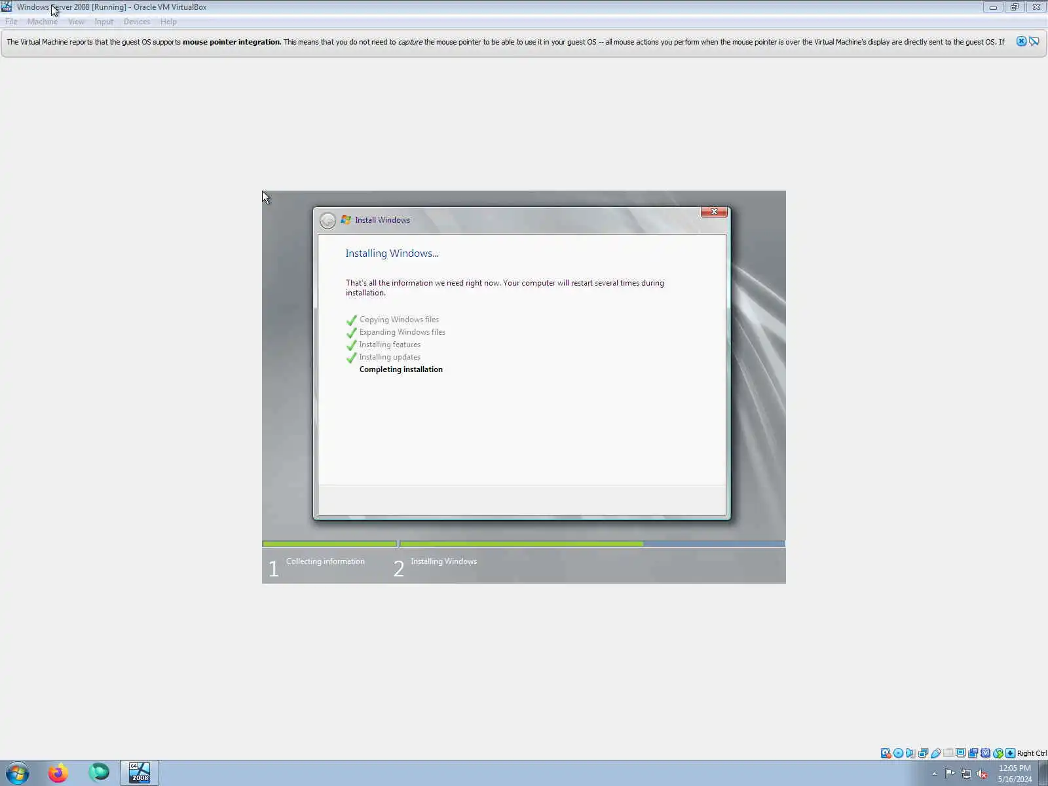1048x786 pixels.
Task: Click the 'Installing updates' step
Action: coord(390,357)
